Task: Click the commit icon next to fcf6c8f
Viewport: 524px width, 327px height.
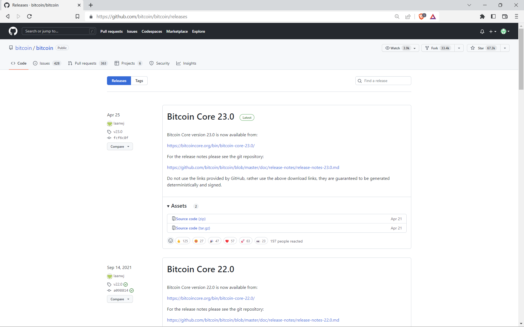Action: [109, 138]
